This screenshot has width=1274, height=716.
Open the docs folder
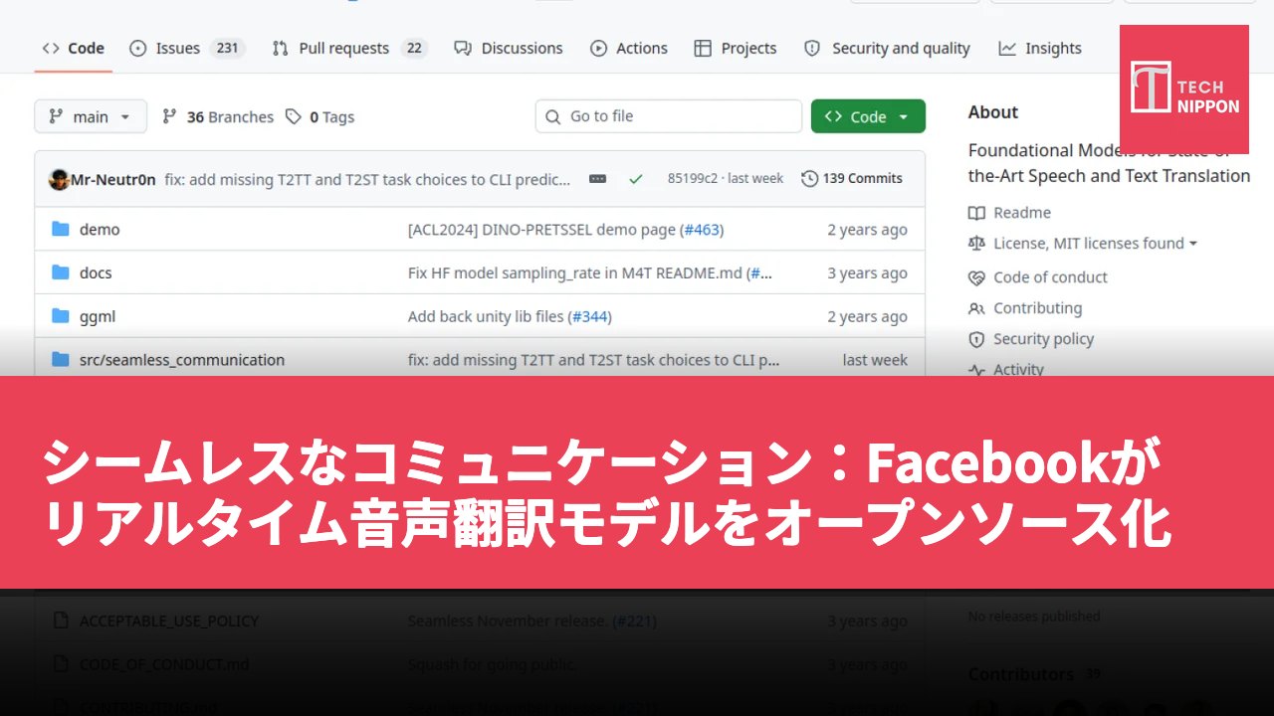[96, 273]
